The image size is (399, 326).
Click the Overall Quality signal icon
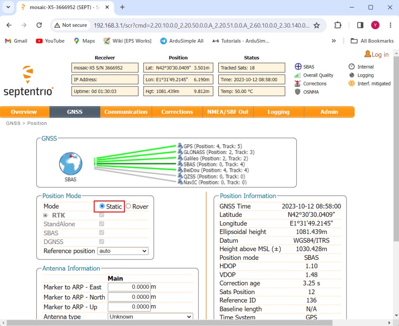pos(297,75)
